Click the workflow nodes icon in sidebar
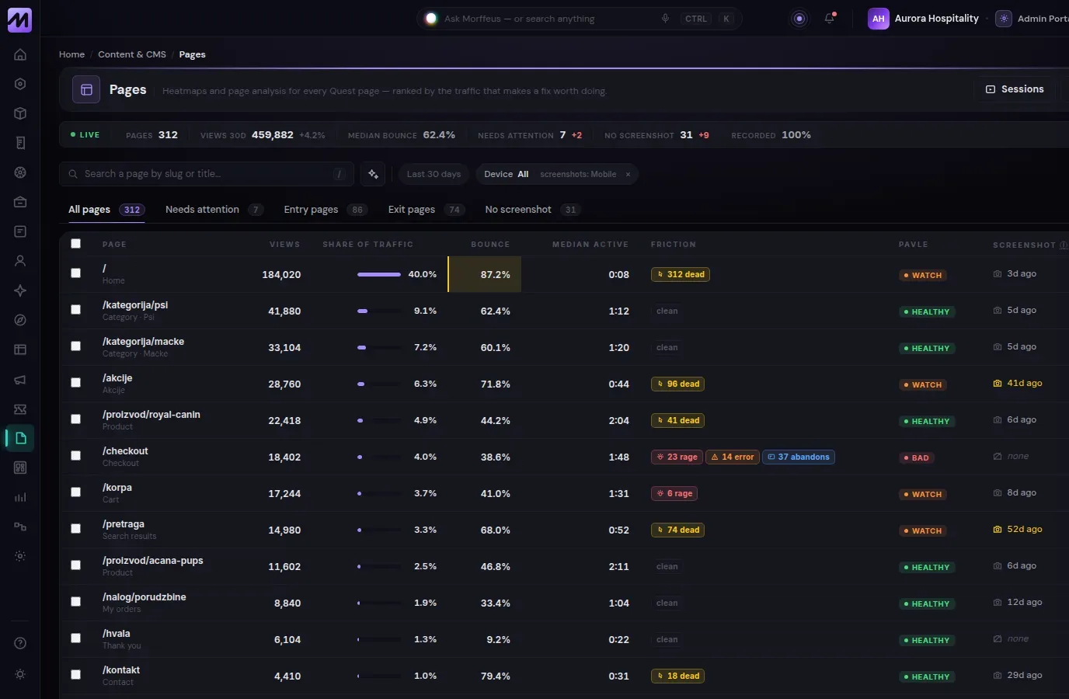The image size is (1069, 699). tap(20, 527)
